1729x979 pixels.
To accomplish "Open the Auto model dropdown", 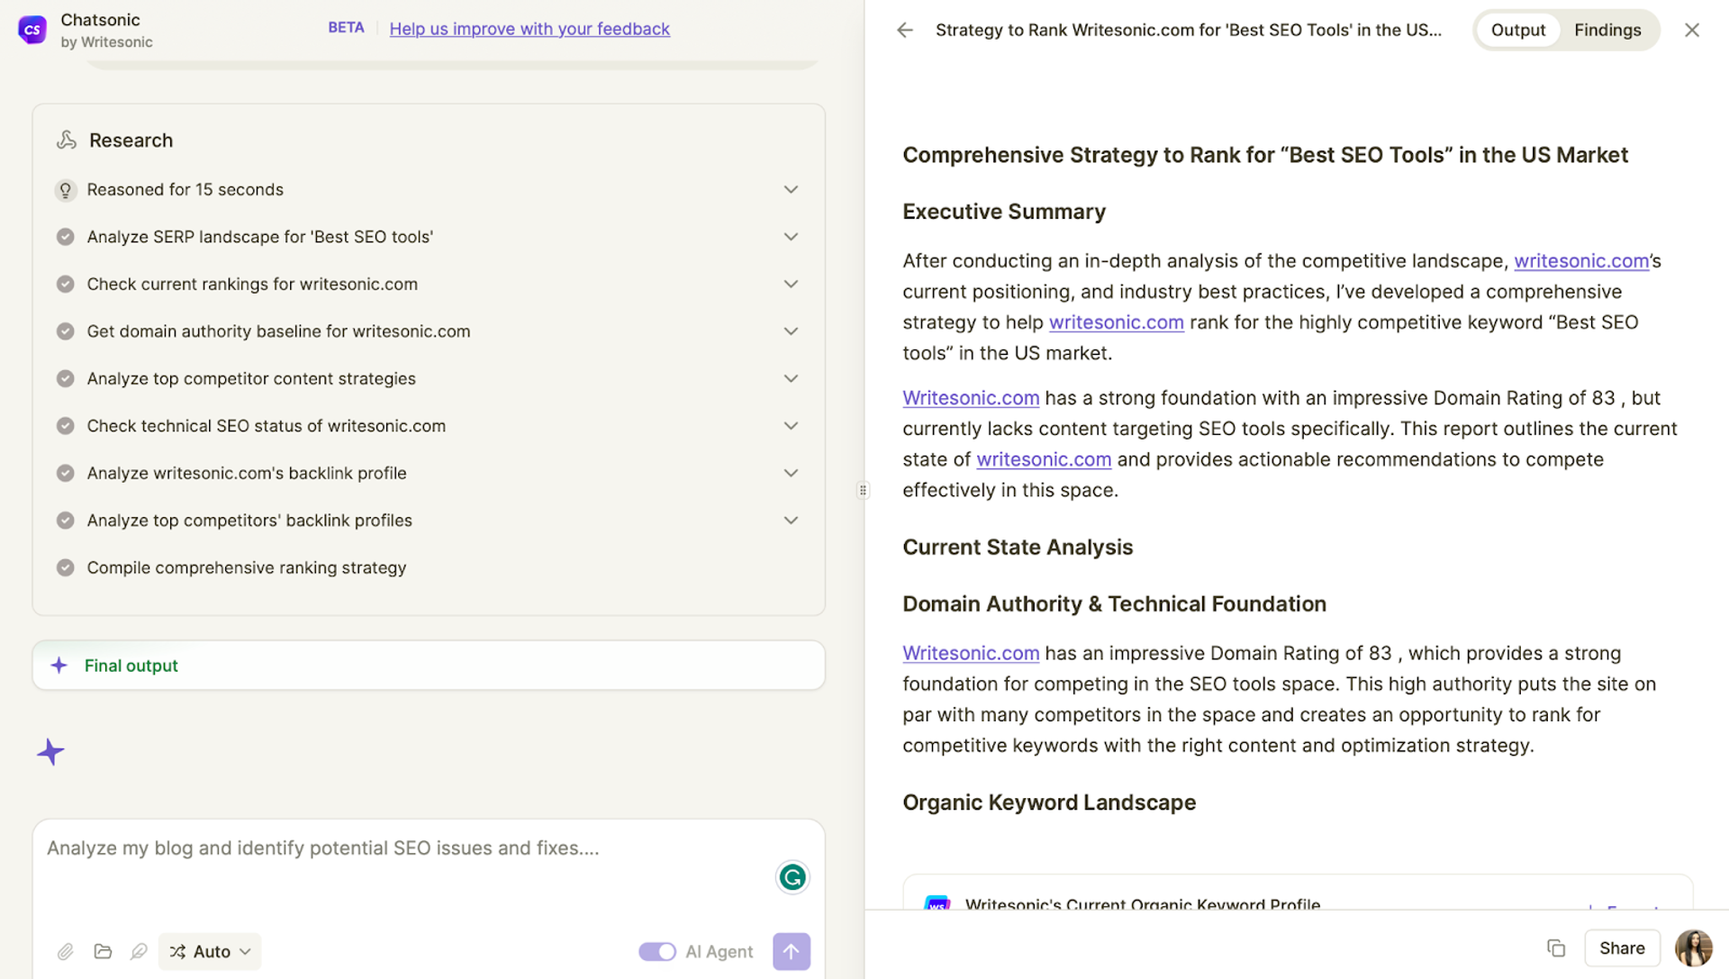I will point(210,951).
